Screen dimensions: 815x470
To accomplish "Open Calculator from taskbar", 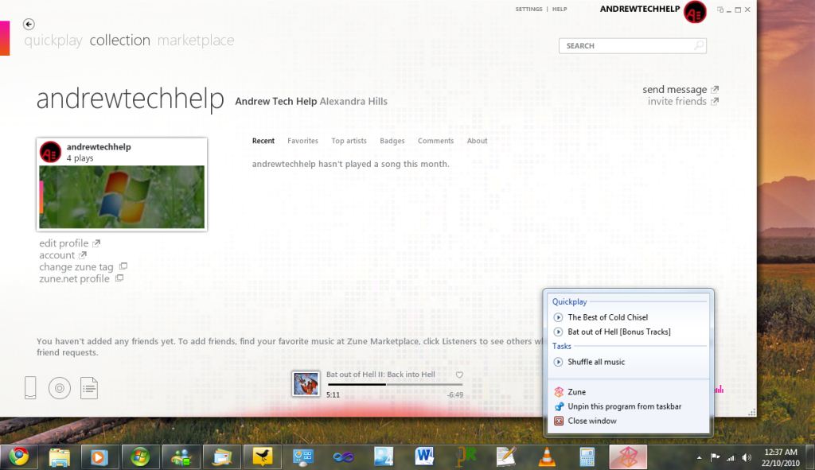I will tap(587, 457).
